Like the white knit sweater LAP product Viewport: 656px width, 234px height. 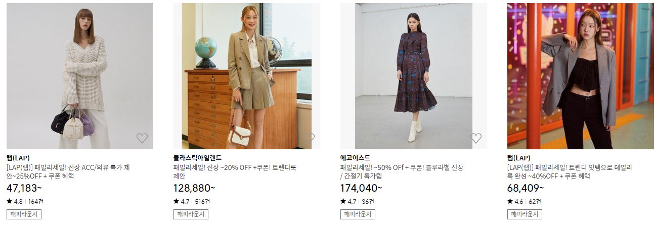(142, 138)
